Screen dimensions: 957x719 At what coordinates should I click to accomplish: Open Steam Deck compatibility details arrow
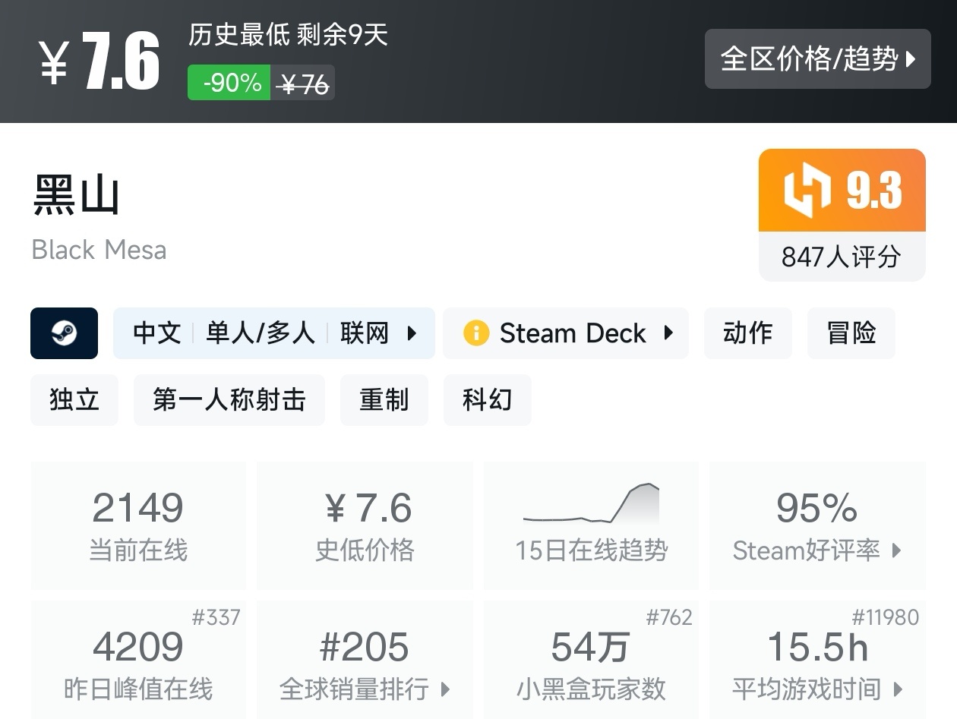pyautogui.click(x=669, y=333)
